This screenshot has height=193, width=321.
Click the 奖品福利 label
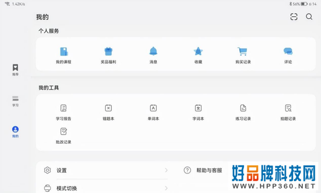tap(108, 62)
